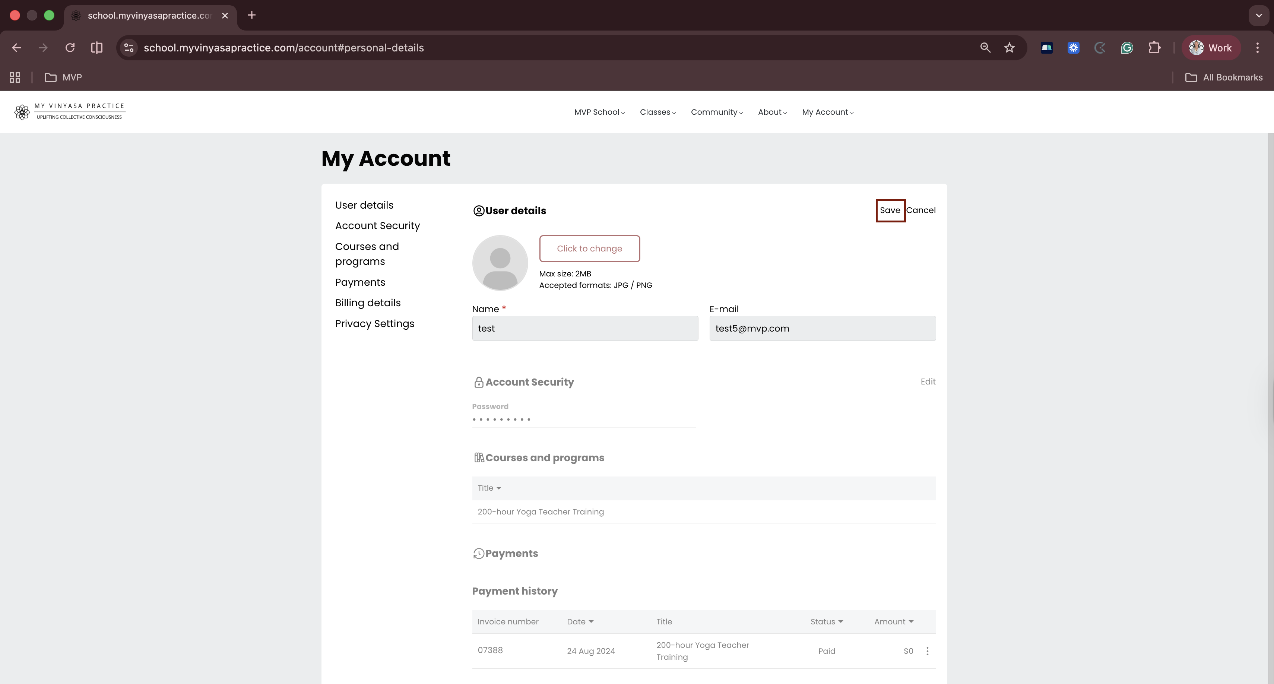Click the page vertical scrollbar
The image size is (1274, 684).
click(1271, 409)
